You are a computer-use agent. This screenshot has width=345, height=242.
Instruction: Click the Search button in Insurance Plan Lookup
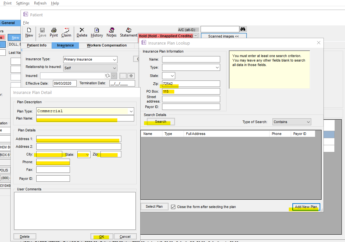pyautogui.click(x=160, y=121)
